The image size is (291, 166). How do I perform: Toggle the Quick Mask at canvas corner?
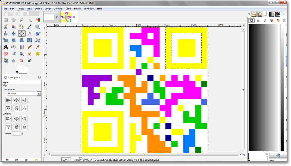(45, 155)
